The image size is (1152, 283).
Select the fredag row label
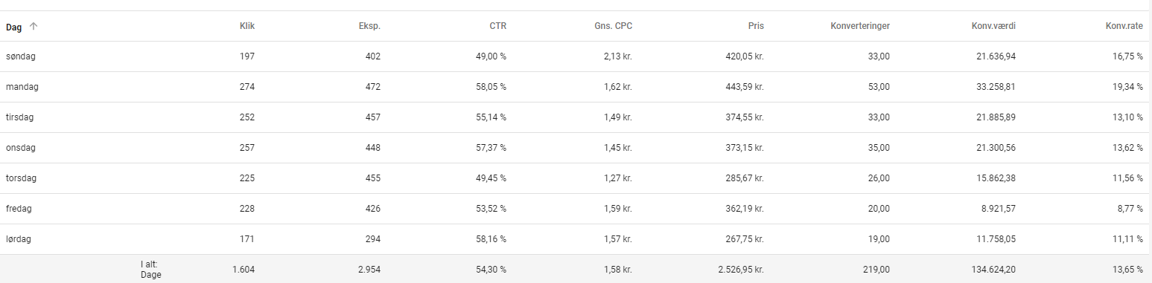click(19, 209)
